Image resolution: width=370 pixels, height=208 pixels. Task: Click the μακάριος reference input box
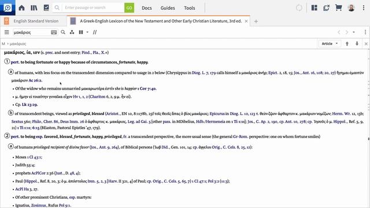click(x=31, y=32)
